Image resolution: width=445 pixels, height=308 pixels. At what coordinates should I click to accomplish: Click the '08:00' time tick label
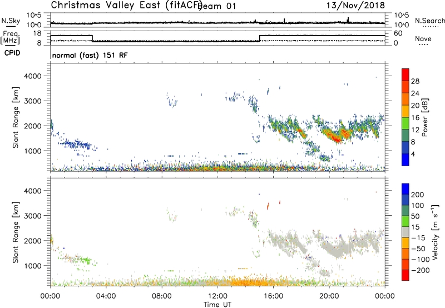[x=162, y=296]
